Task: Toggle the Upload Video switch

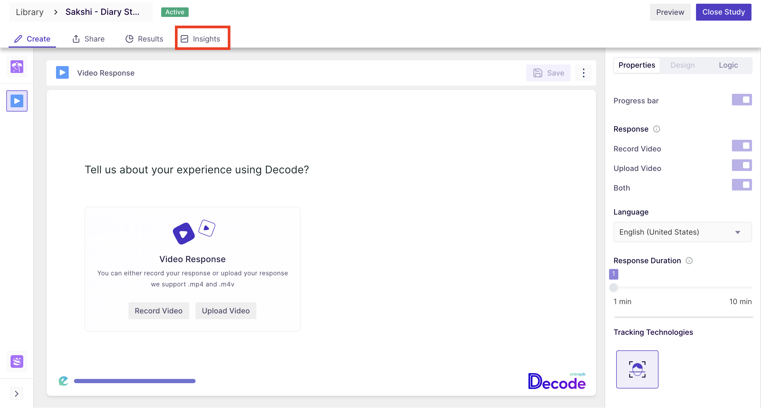Action: pyautogui.click(x=741, y=165)
